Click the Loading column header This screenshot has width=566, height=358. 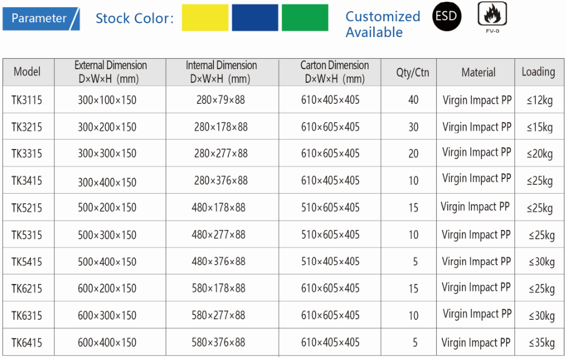click(538, 72)
